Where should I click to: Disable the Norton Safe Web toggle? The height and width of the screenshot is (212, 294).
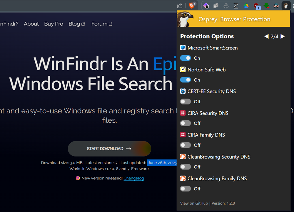pos(186,80)
